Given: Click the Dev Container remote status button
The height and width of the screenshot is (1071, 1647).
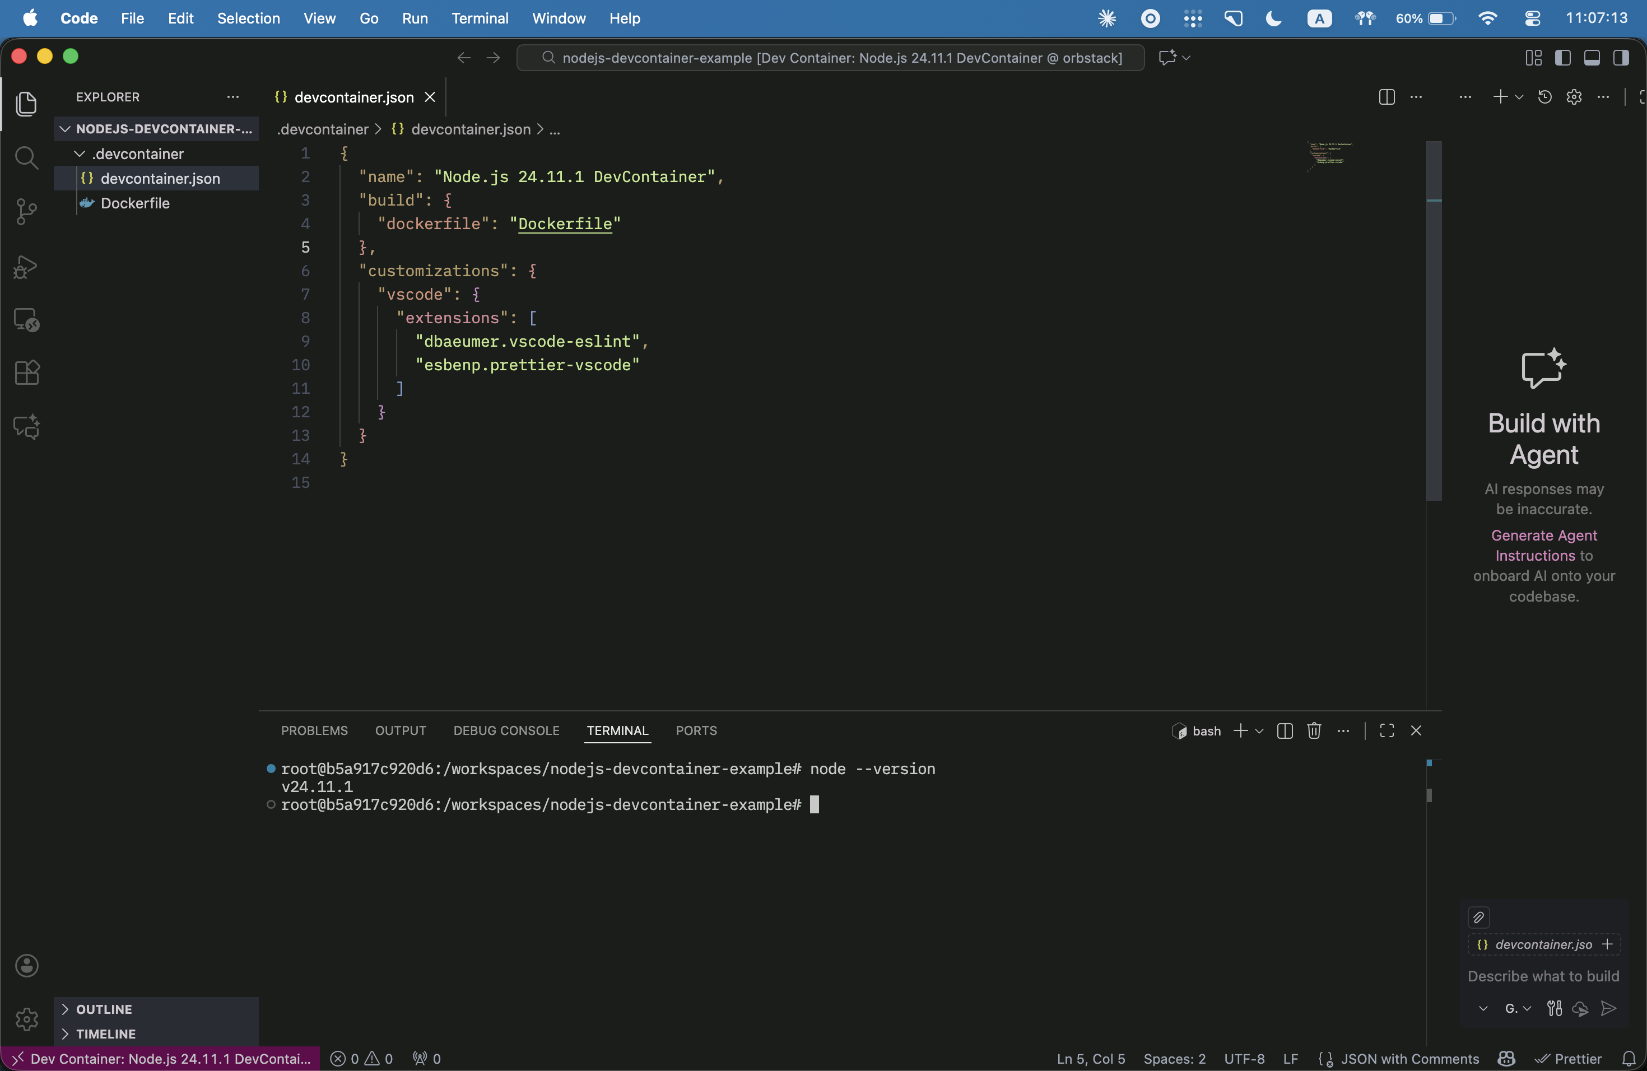Looking at the screenshot, I should pyautogui.click(x=161, y=1059).
